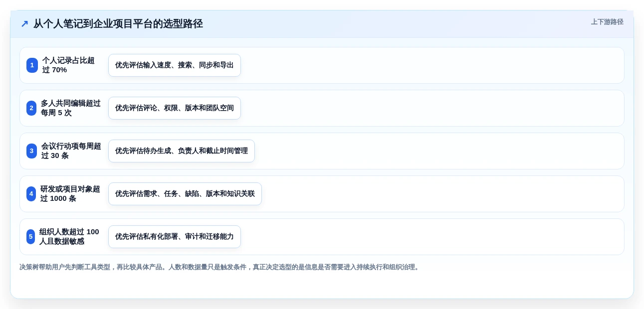Click the footnote starting with 决策树帮助用户

click(220, 267)
